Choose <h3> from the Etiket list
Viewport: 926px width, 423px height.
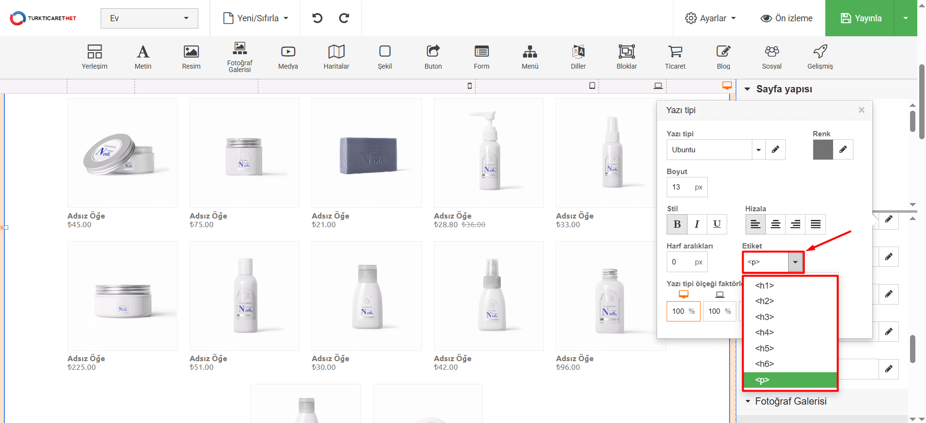click(764, 317)
